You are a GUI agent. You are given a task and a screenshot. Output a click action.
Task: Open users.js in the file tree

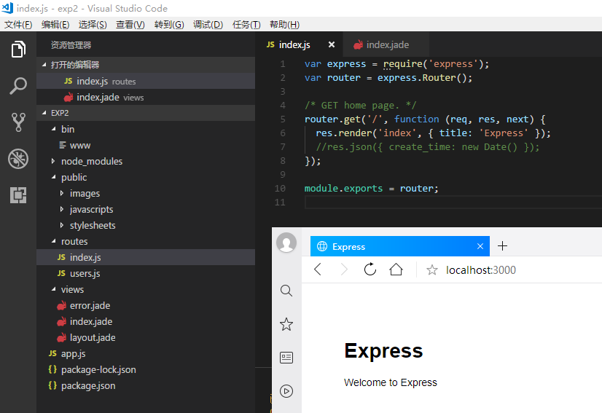[85, 273]
